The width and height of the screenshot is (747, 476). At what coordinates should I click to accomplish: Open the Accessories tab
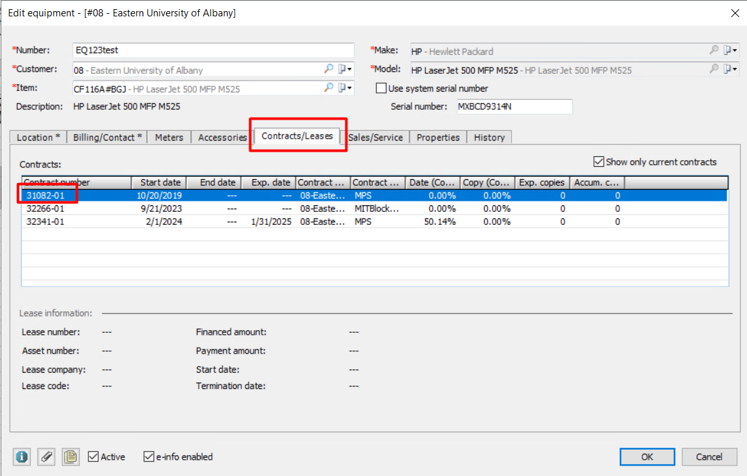(222, 137)
